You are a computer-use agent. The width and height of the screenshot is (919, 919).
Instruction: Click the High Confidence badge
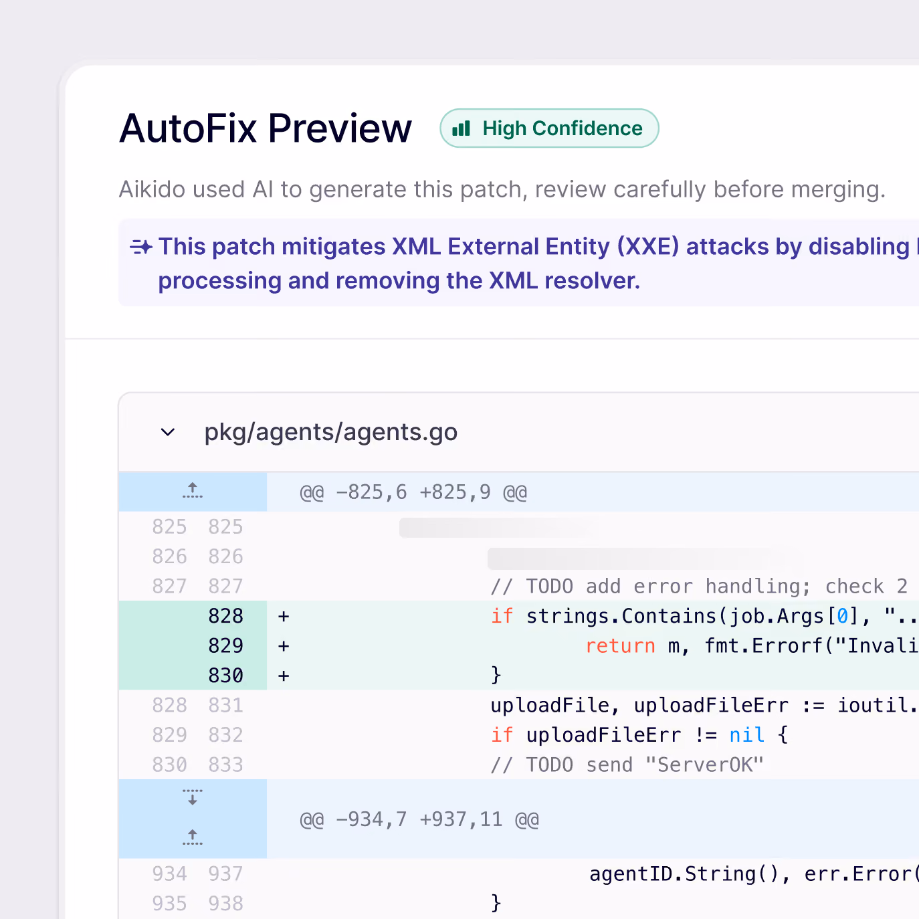[x=549, y=128]
